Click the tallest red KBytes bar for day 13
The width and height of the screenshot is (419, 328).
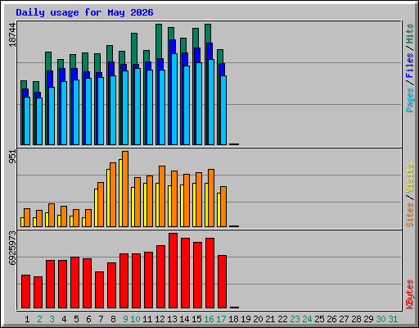click(x=173, y=271)
